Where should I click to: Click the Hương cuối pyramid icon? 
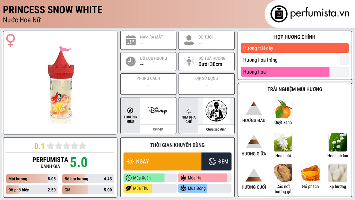pyautogui.click(x=254, y=175)
